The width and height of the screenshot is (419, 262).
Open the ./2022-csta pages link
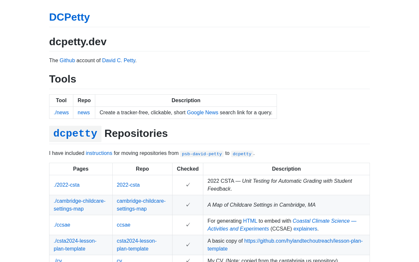tap(66, 185)
